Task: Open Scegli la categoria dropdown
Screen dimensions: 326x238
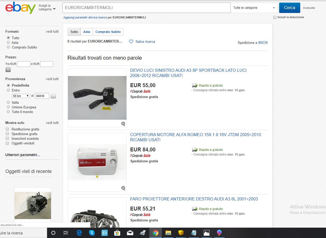Action: [x=47, y=8]
